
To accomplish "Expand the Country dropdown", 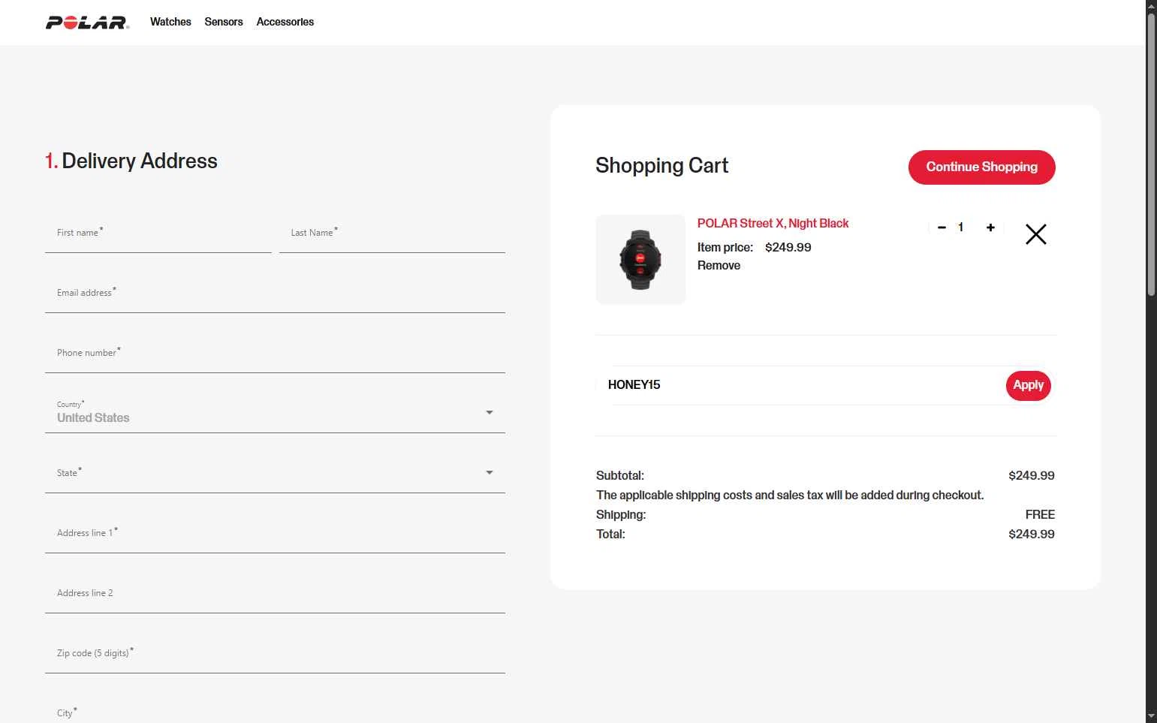I will click(275, 412).
